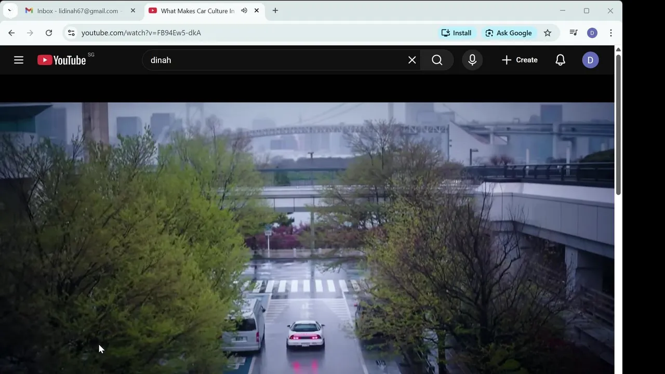Close the YouTube video tab
665x374 pixels.
[257, 11]
